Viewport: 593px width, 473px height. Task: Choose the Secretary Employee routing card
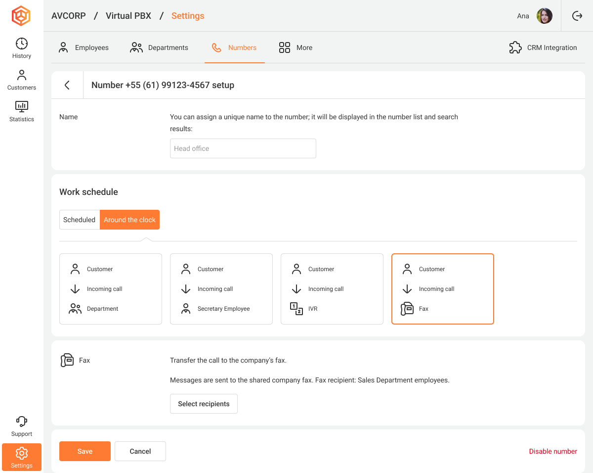[x=221, y=289]
